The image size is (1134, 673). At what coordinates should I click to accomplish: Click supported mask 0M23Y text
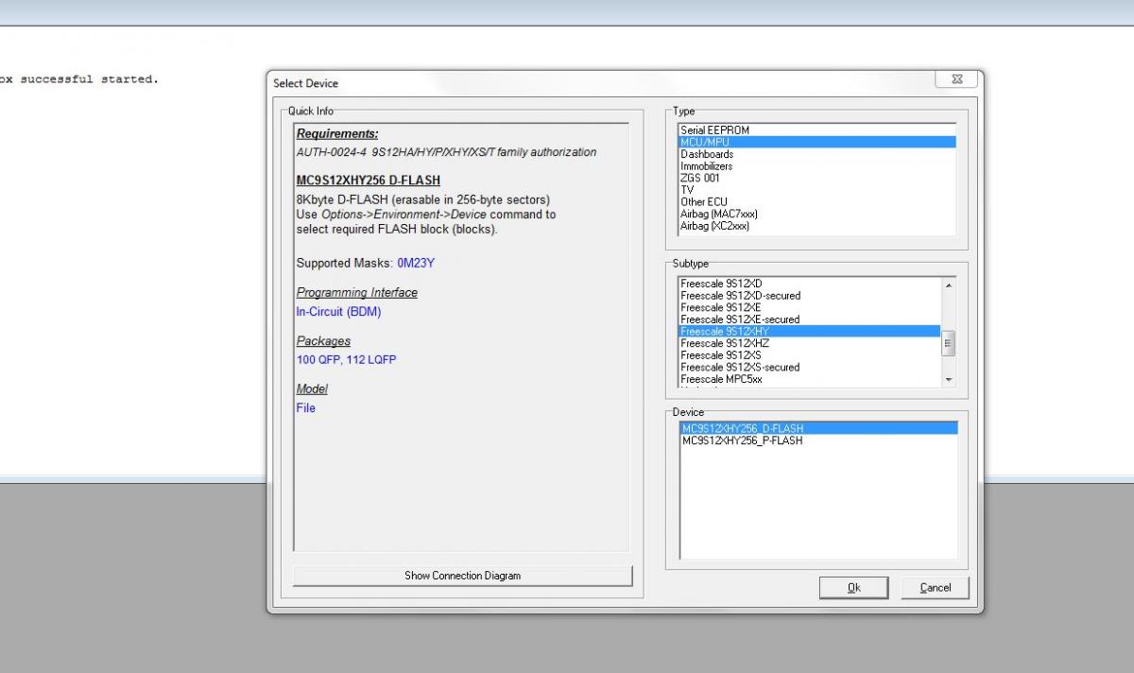click(x=416, y=263)
